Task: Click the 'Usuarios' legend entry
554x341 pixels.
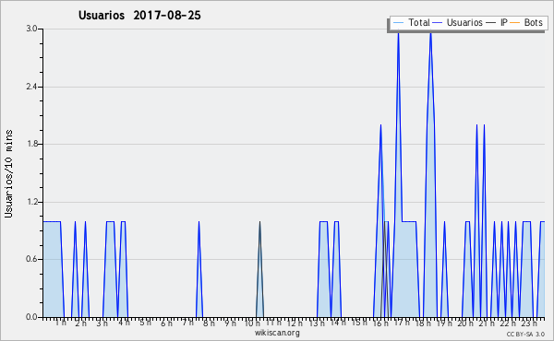Action: click(x=457, y=22)
